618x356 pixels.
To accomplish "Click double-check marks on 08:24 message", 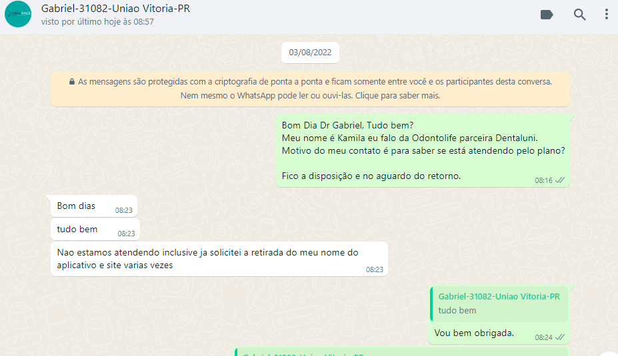I will point(560,337).
